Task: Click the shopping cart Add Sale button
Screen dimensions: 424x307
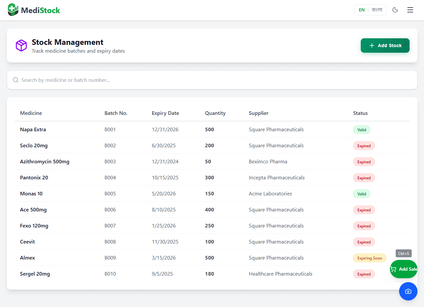Action: coord(403,269)
